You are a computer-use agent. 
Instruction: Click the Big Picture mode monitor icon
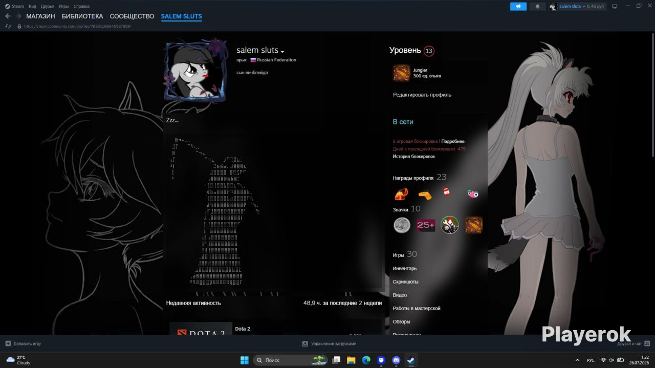point(615,6)
